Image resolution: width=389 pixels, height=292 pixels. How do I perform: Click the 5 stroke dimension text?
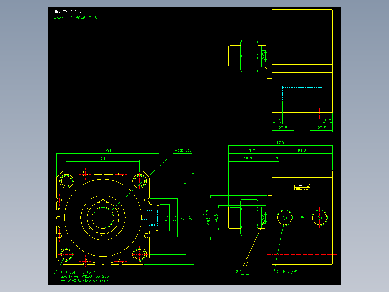point(277,159)
